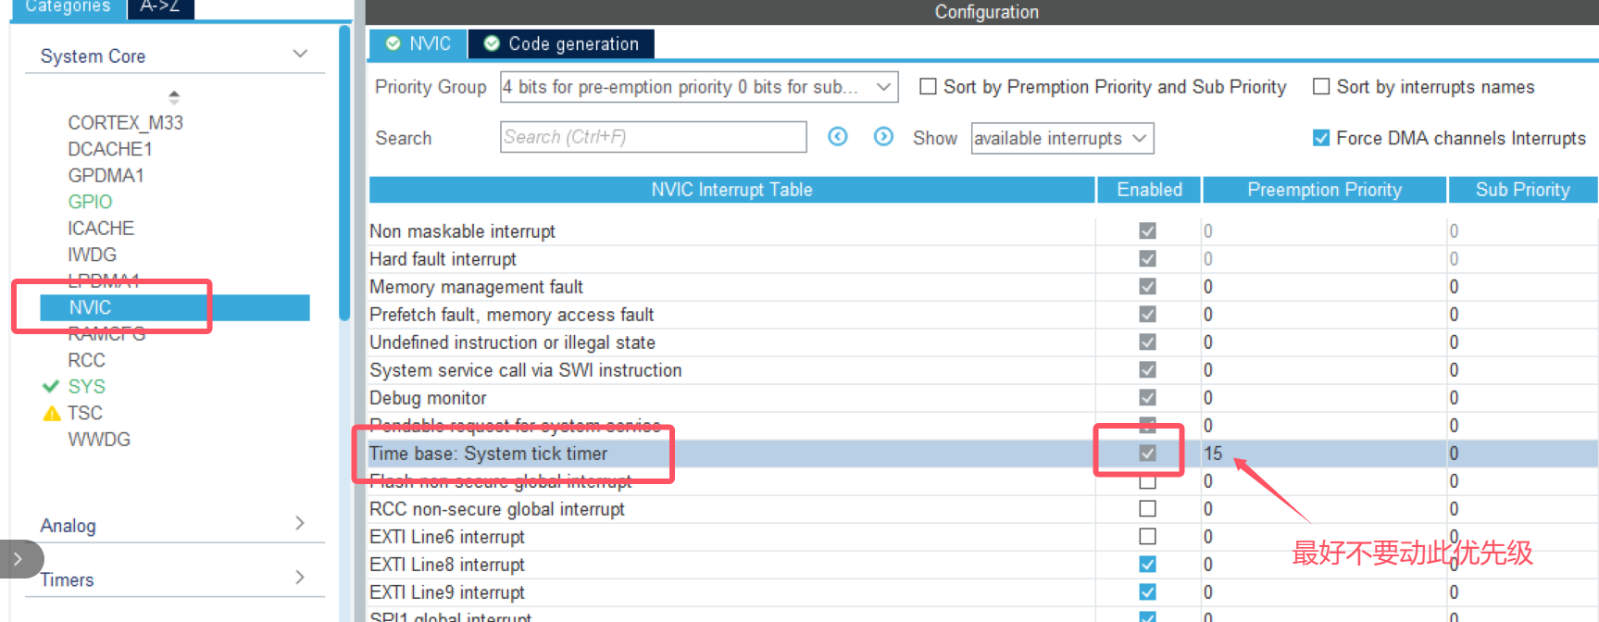Switch to the A->Z tab
Viewport: 1599px width, 622px height.
[x=159, y=7]
